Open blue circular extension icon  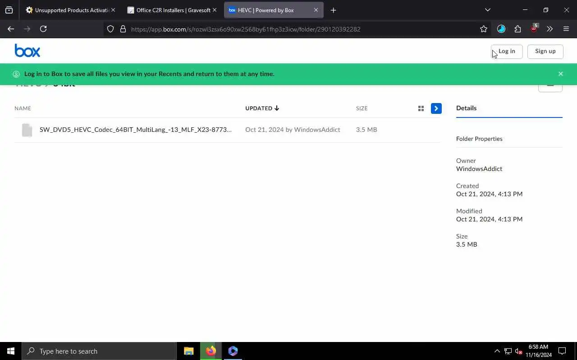tap(501, 29)
